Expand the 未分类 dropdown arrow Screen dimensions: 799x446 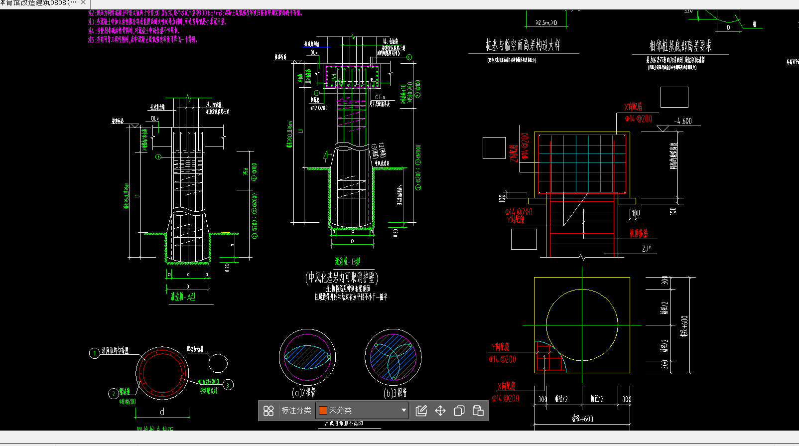(403, 411)
